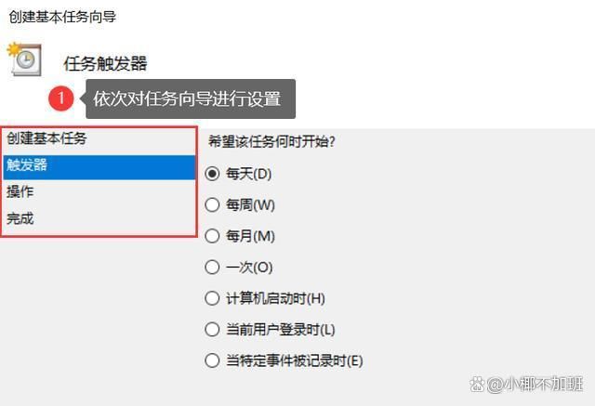Click the clock task wizard icon
The width and height of the screenshot is (595, 406).
point(24,59)
